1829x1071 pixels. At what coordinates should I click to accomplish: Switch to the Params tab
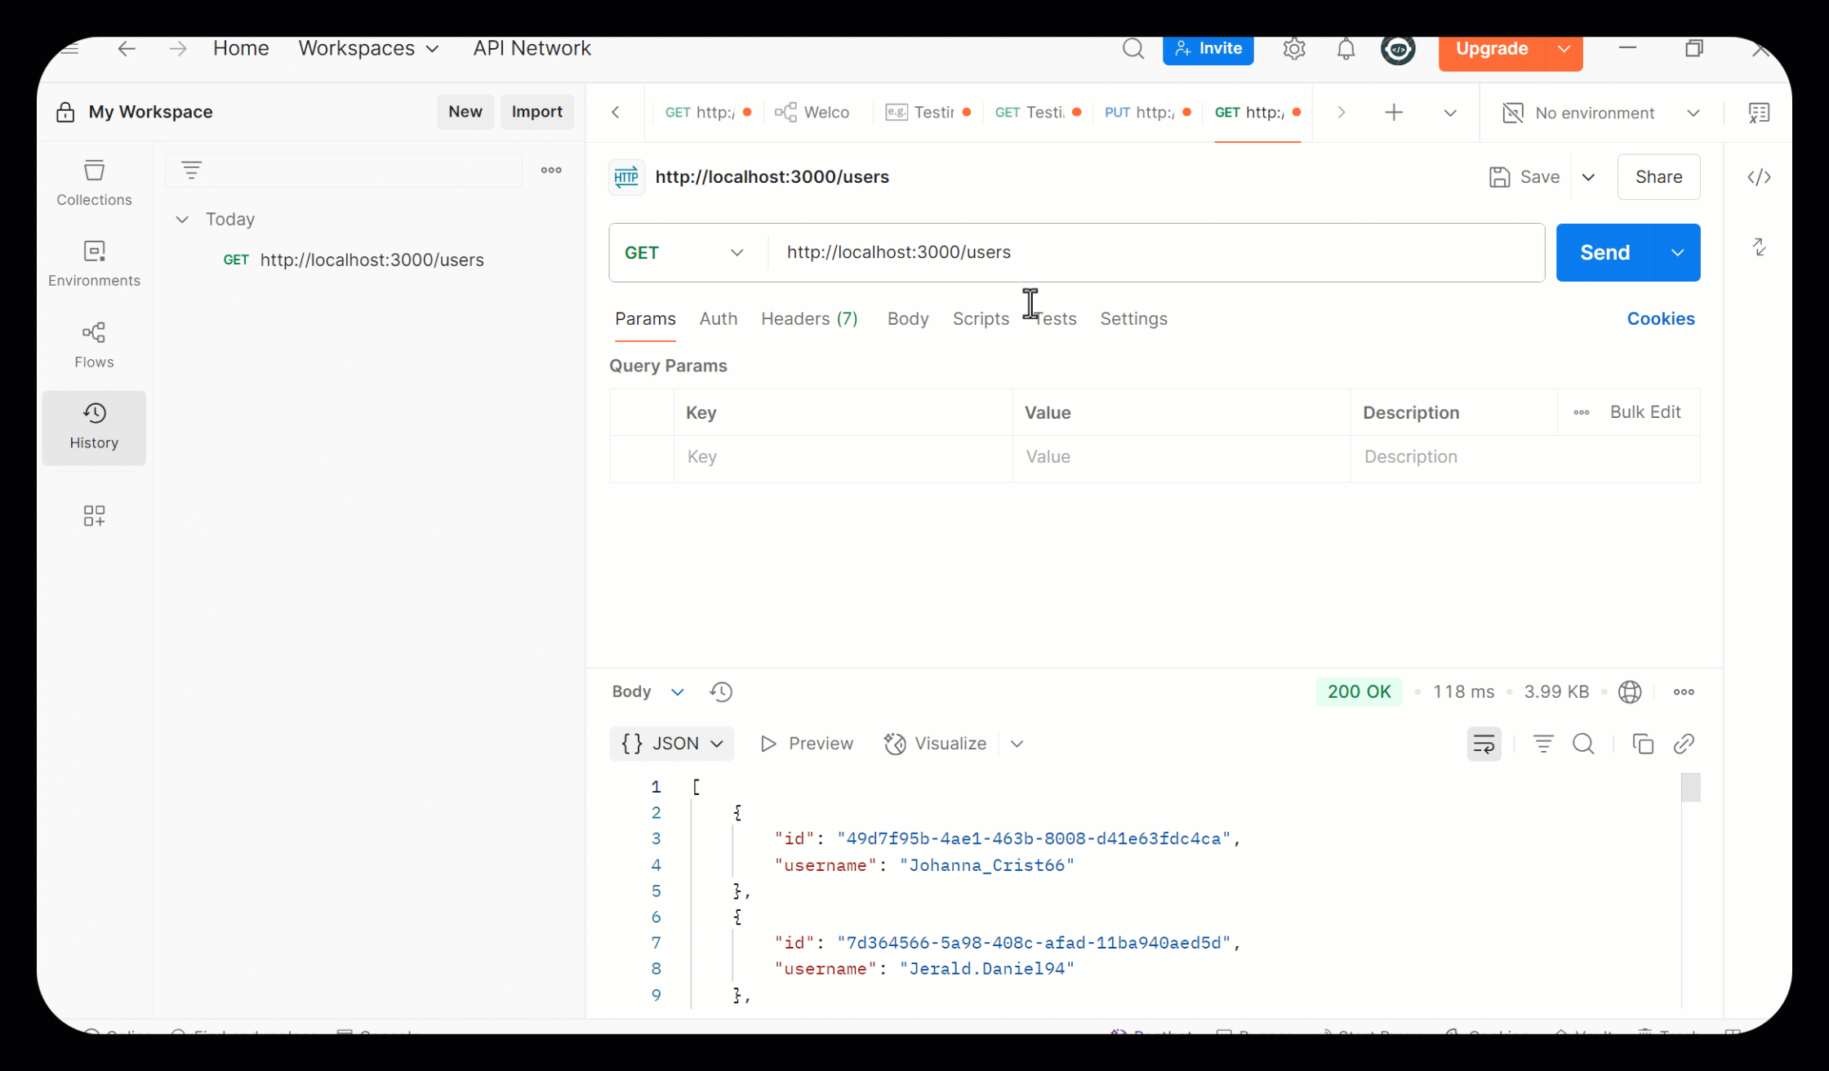(645, 318)
